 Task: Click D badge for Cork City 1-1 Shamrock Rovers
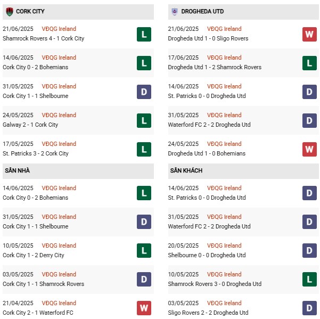144,279
